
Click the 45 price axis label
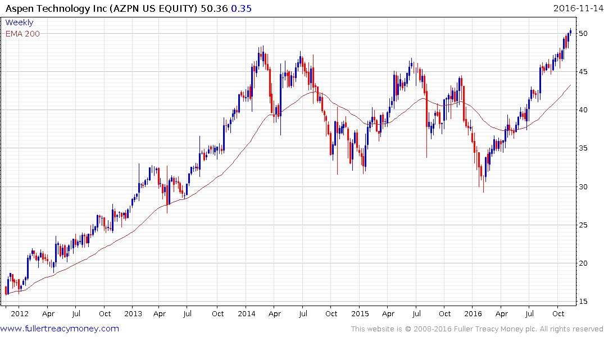[x=583, y=72]
